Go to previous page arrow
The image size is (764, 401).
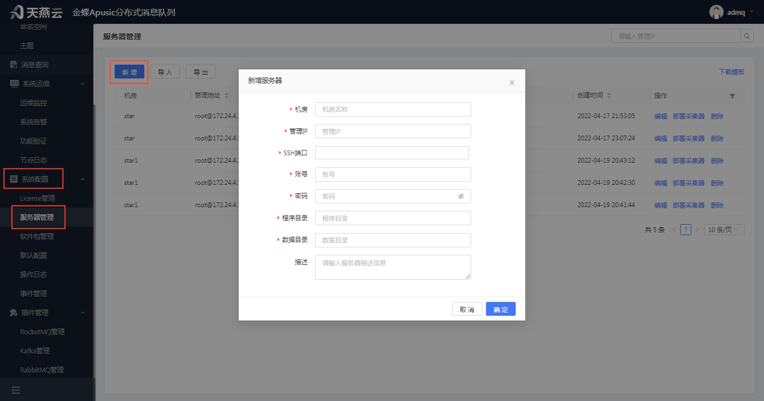click(674, 230)
